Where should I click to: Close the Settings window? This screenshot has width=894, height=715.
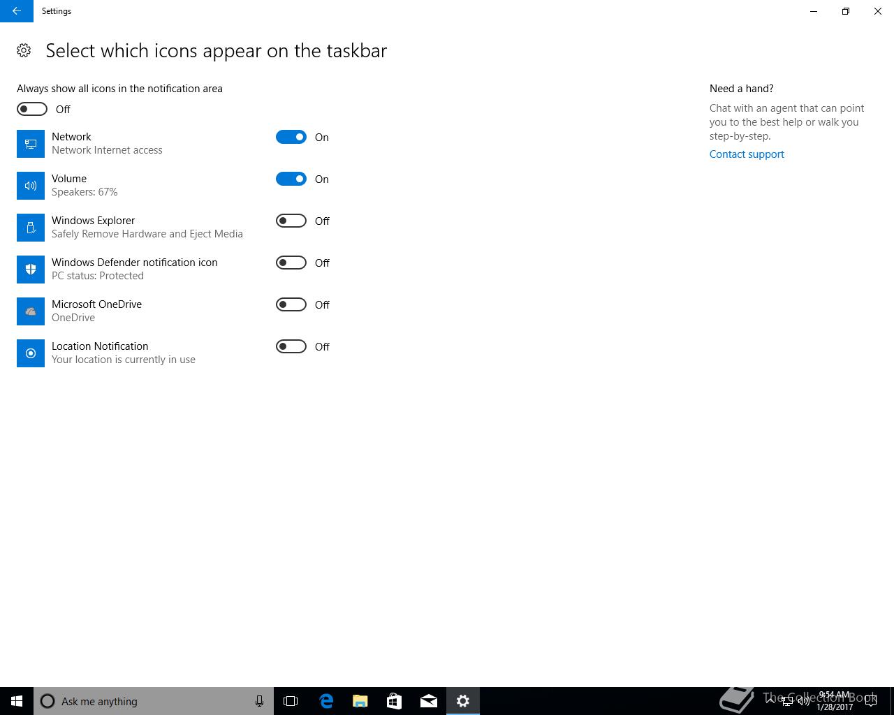[x=878, y=11]
